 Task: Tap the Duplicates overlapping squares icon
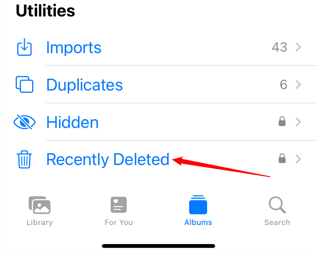coord(24,85)
